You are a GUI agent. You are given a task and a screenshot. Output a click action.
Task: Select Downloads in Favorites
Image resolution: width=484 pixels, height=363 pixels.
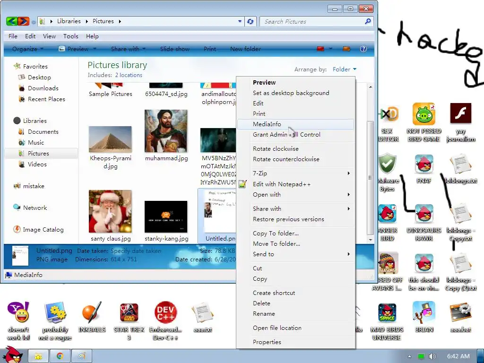coord(43,88)
